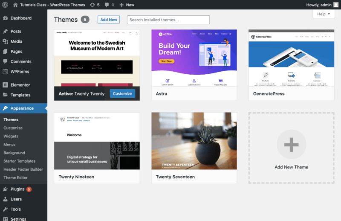Click the plus icon next to New
Screen dimensions: 341x221
[121, 5]
